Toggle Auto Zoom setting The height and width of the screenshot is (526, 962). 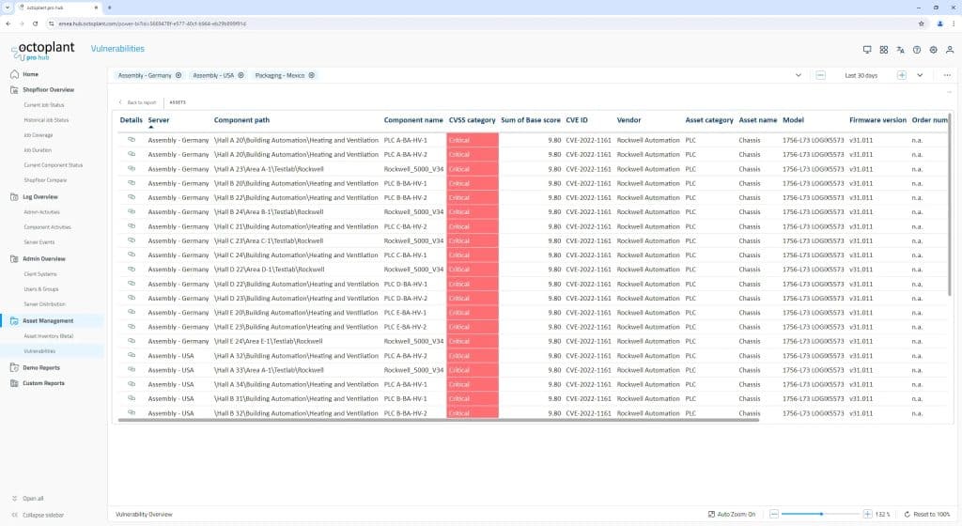(x=736, y=515)
